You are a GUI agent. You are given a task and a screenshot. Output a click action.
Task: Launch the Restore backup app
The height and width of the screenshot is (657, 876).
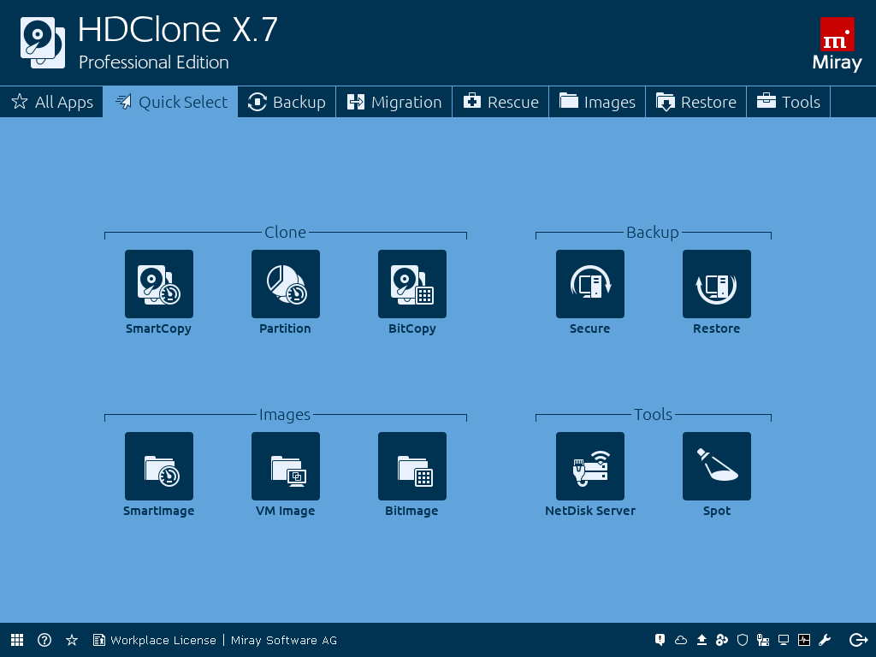tap(717, 284)
